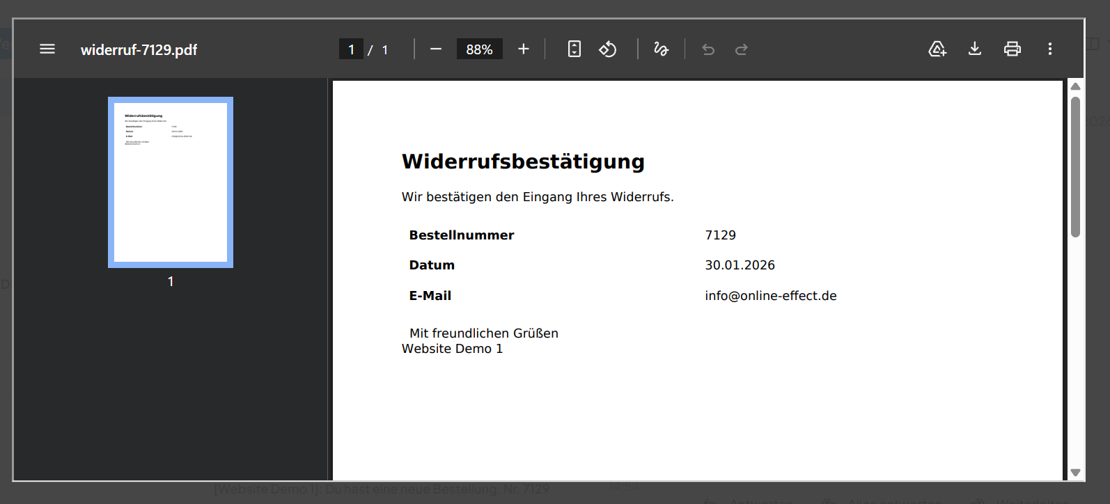Viewport: 1110px width, 504px height.
Task: Open the three-dot more actions menu
Action: [1050, 49]
